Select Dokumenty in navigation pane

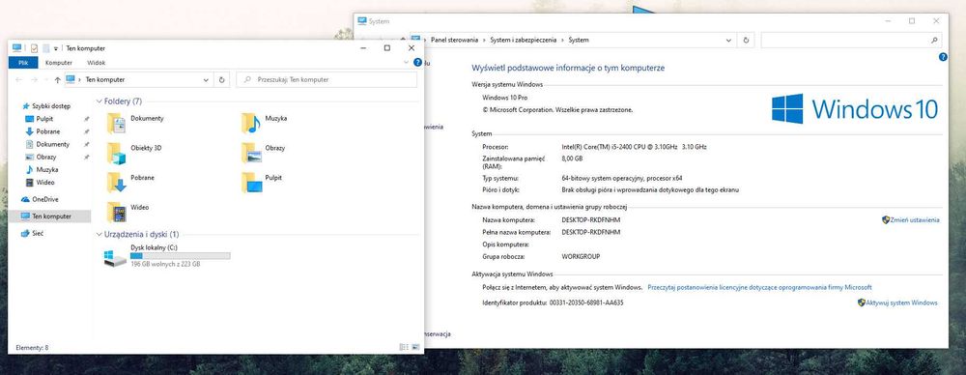pos(52,144)
